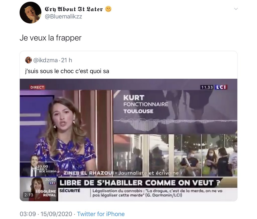Click the "Je veux la frapper" tweet text
257x219 pixels.
[x=50, y=38]
